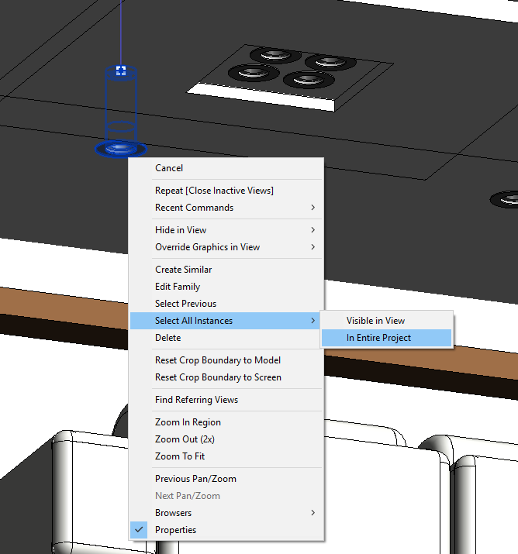Open Override Graphics in View submenu

point(226,247)
